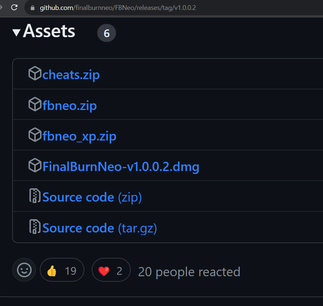Viewport: 323px width, 306px height.
Task: View site info via the lock icon
Action: [32, 8]
